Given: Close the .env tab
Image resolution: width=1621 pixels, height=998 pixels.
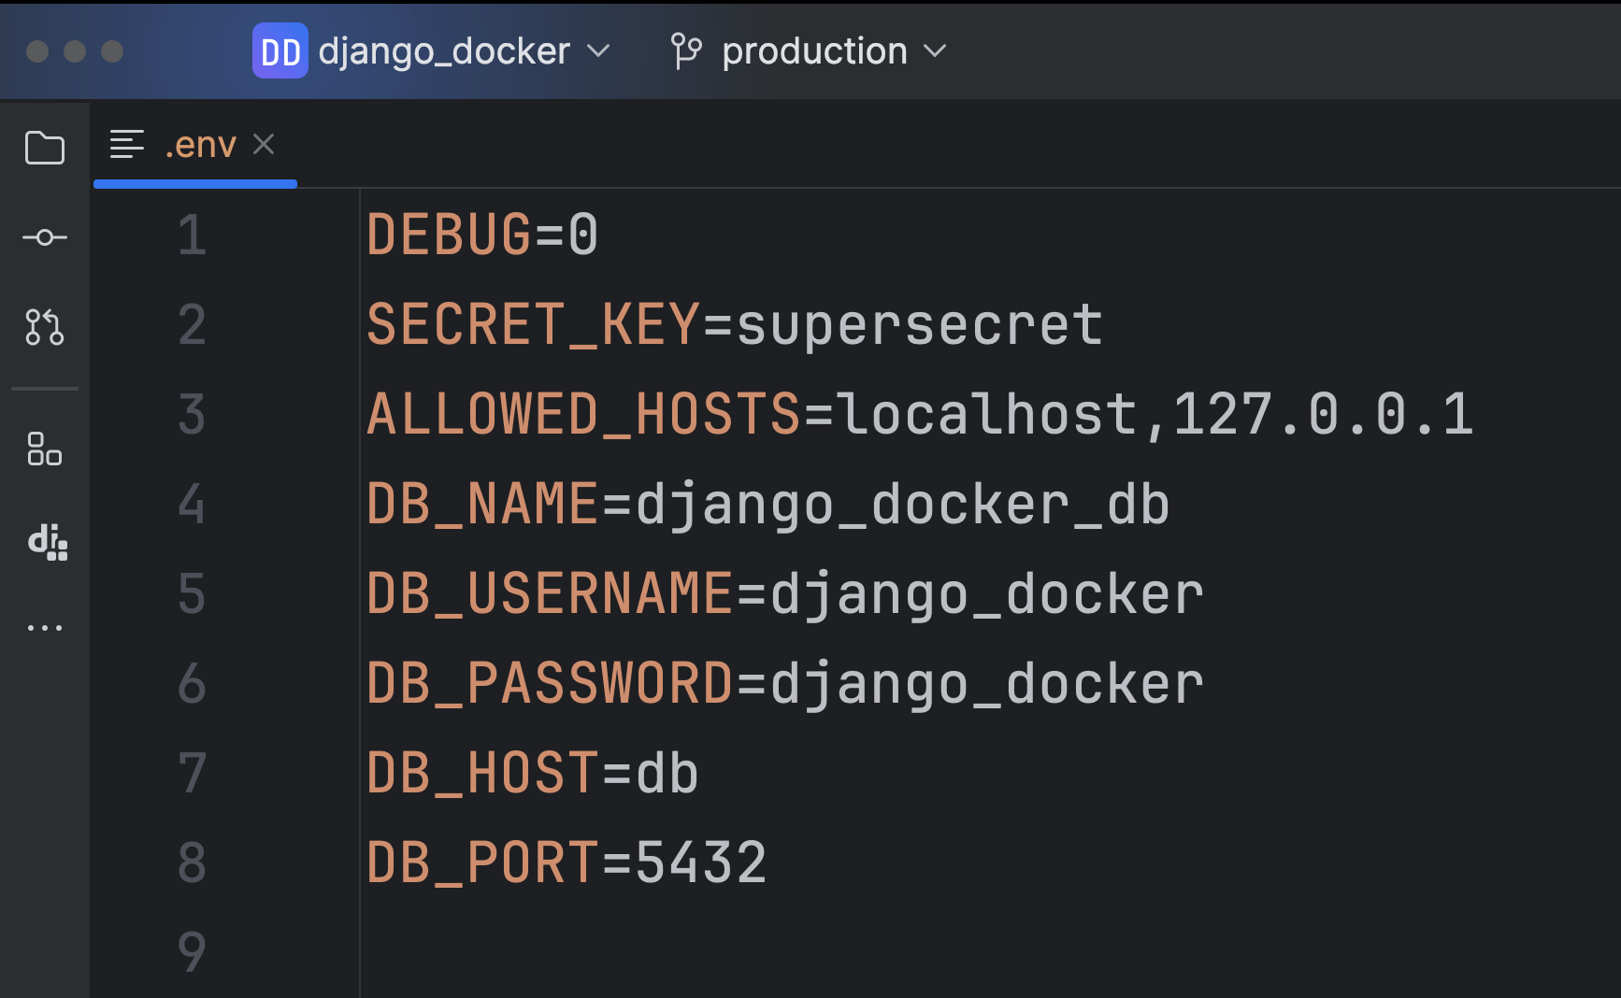Looking at the screenshot, I should click(265, 144).
